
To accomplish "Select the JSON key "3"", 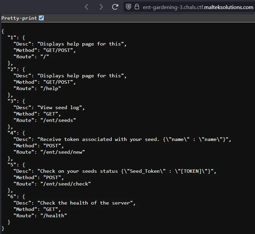I will pos(12,101).
